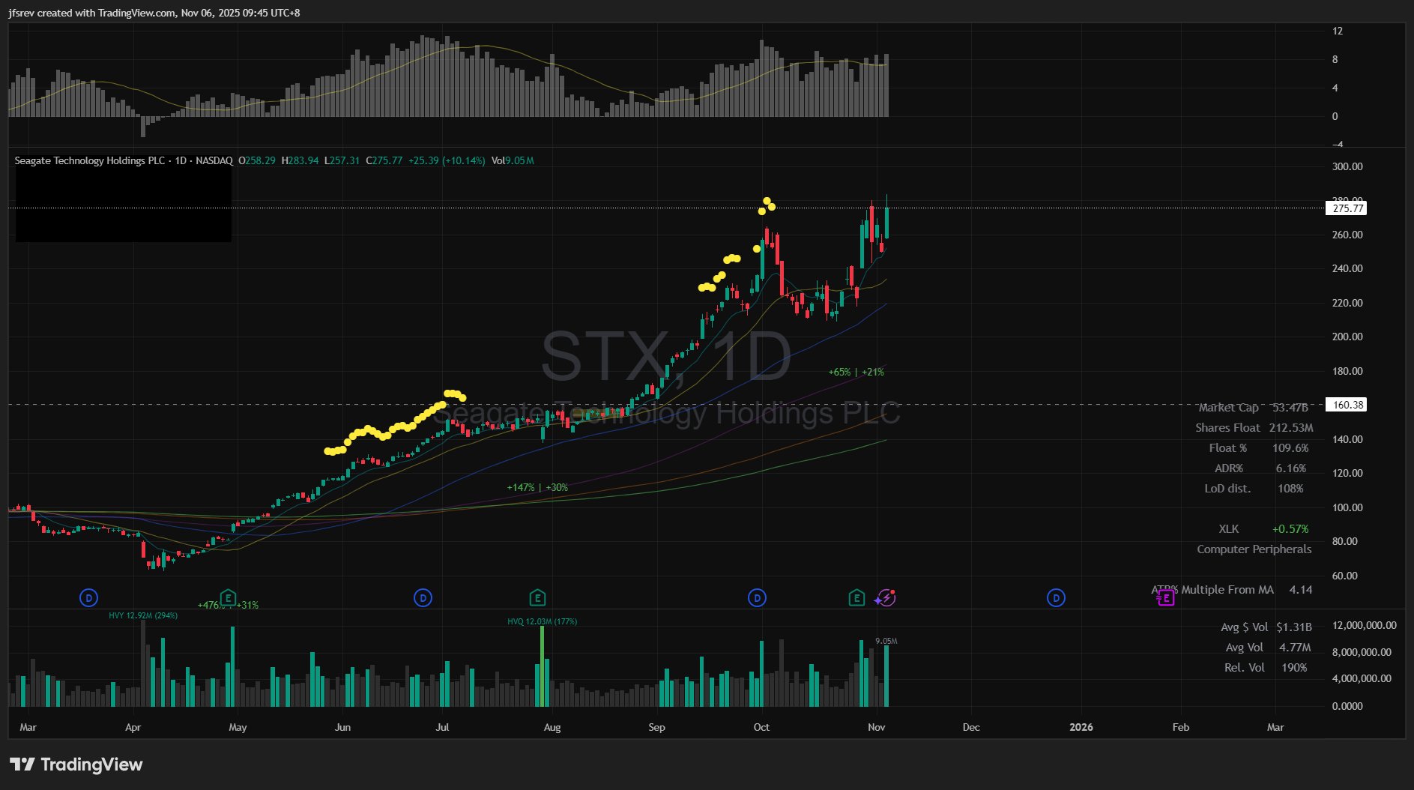This screenshot has width=1414, height=790.
Task: Click the Jul label on time axis
Action: click(x=443, y=728)
